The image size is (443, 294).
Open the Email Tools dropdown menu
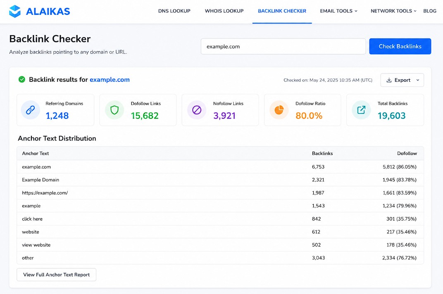[338, 11]
